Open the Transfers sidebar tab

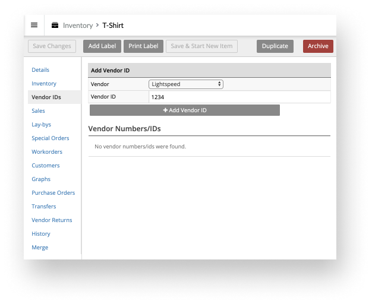(x=44, y=206)
